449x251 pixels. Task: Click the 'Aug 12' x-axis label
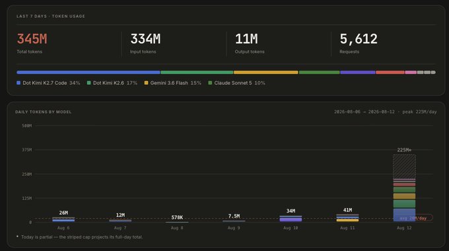tap(404, 228)
